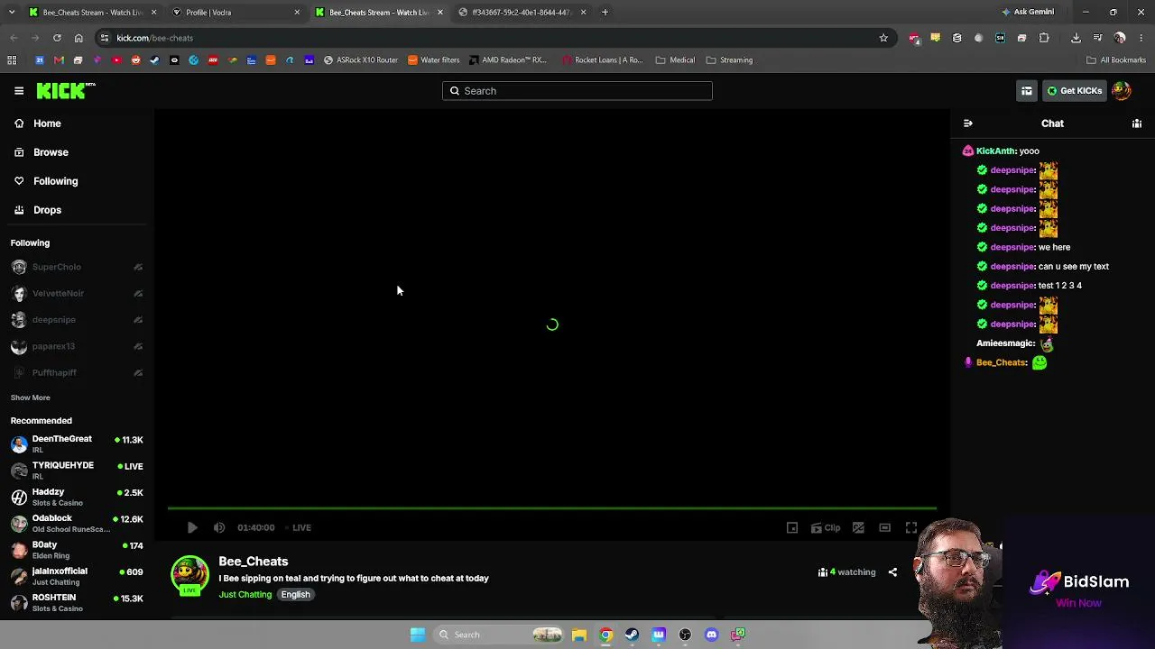Open All Bookmarks folder
The width and height of the screenshot is (1155, 649).
[1116, 60]
